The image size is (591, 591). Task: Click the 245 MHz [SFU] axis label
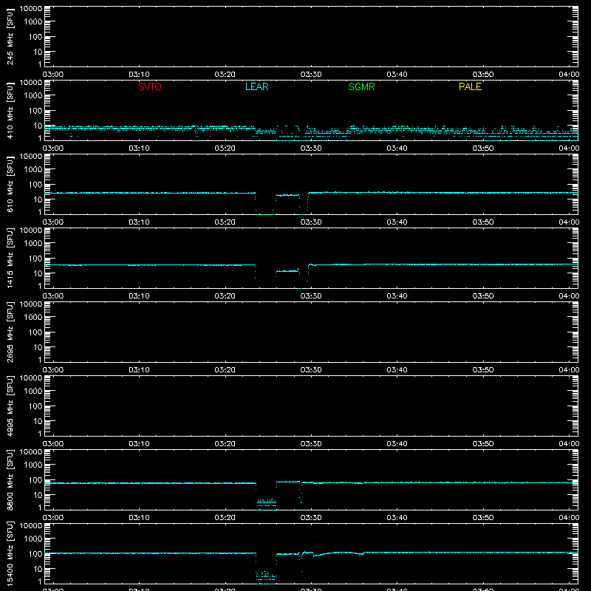pos(10,36)
